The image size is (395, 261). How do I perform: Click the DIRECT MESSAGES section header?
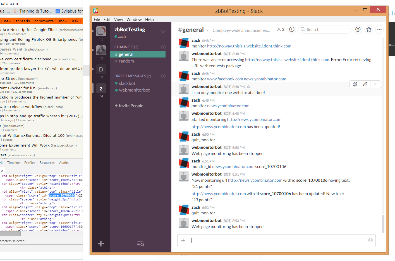point(133,76)
